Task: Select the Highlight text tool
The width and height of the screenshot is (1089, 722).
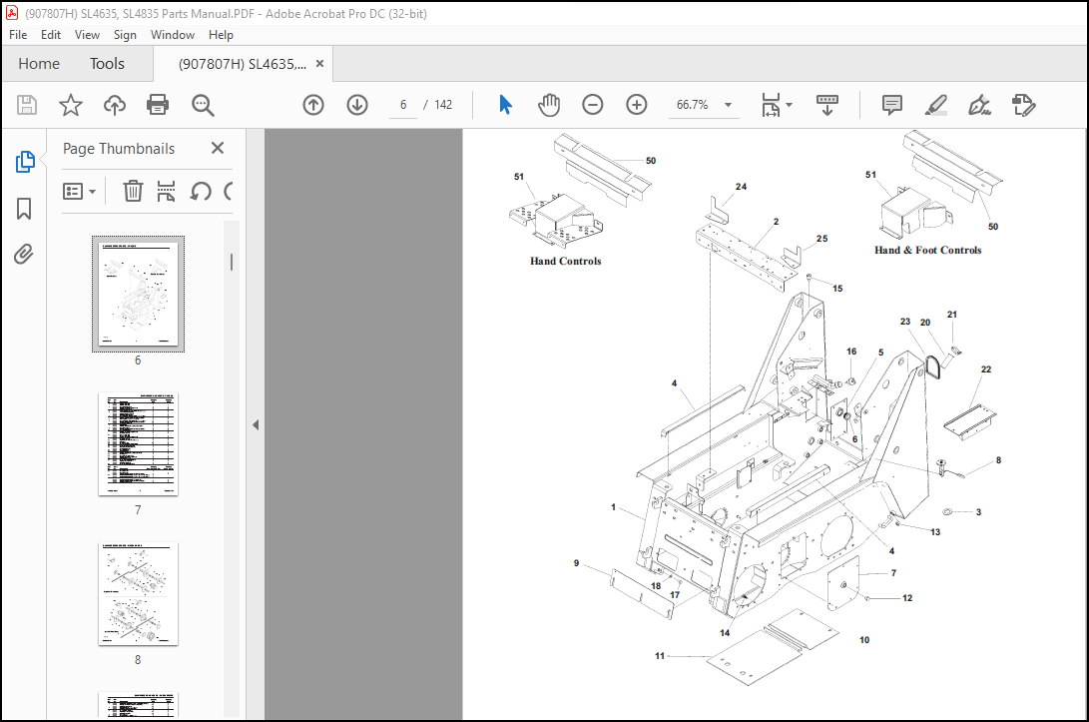Action: (935, 105)
